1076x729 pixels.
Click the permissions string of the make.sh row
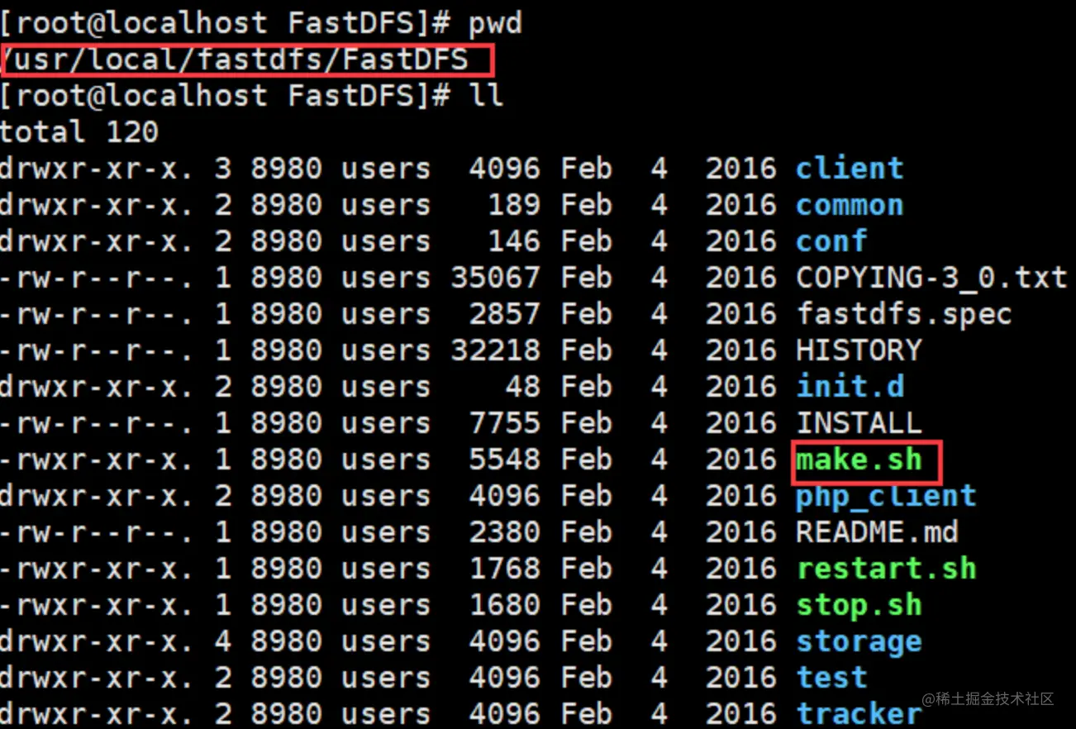(97, 460)
